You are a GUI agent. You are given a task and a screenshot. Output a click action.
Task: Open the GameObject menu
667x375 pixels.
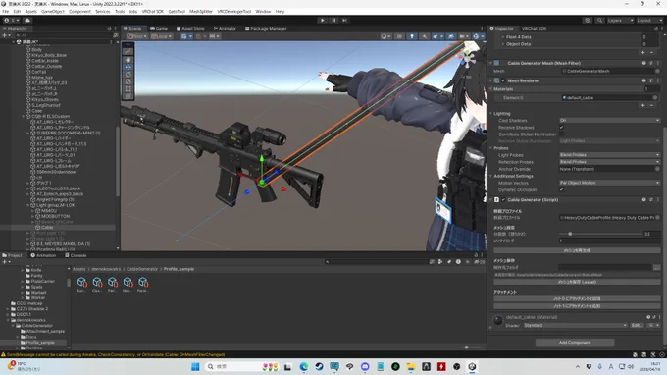(x=53, y=12)
